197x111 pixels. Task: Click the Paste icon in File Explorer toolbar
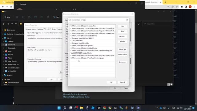pos(29,17)
